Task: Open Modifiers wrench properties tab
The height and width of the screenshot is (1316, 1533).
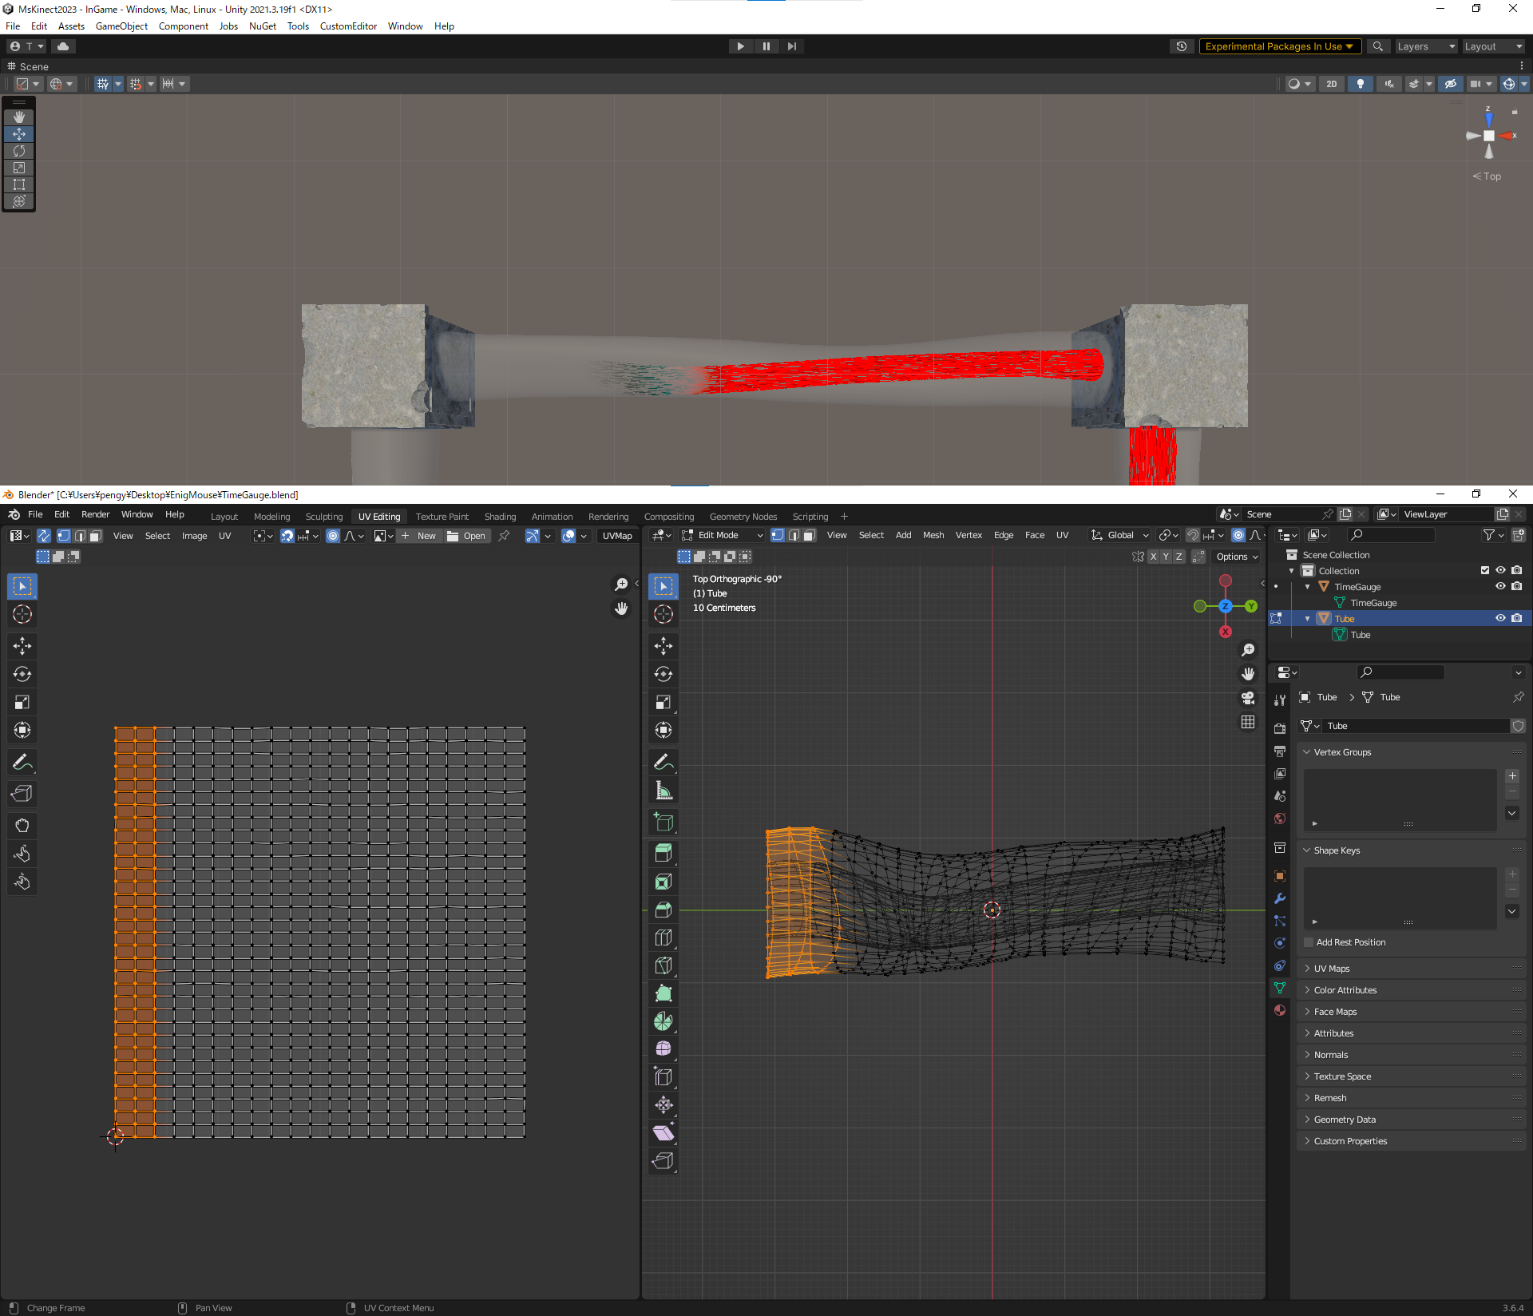Action: [1280, 898]
